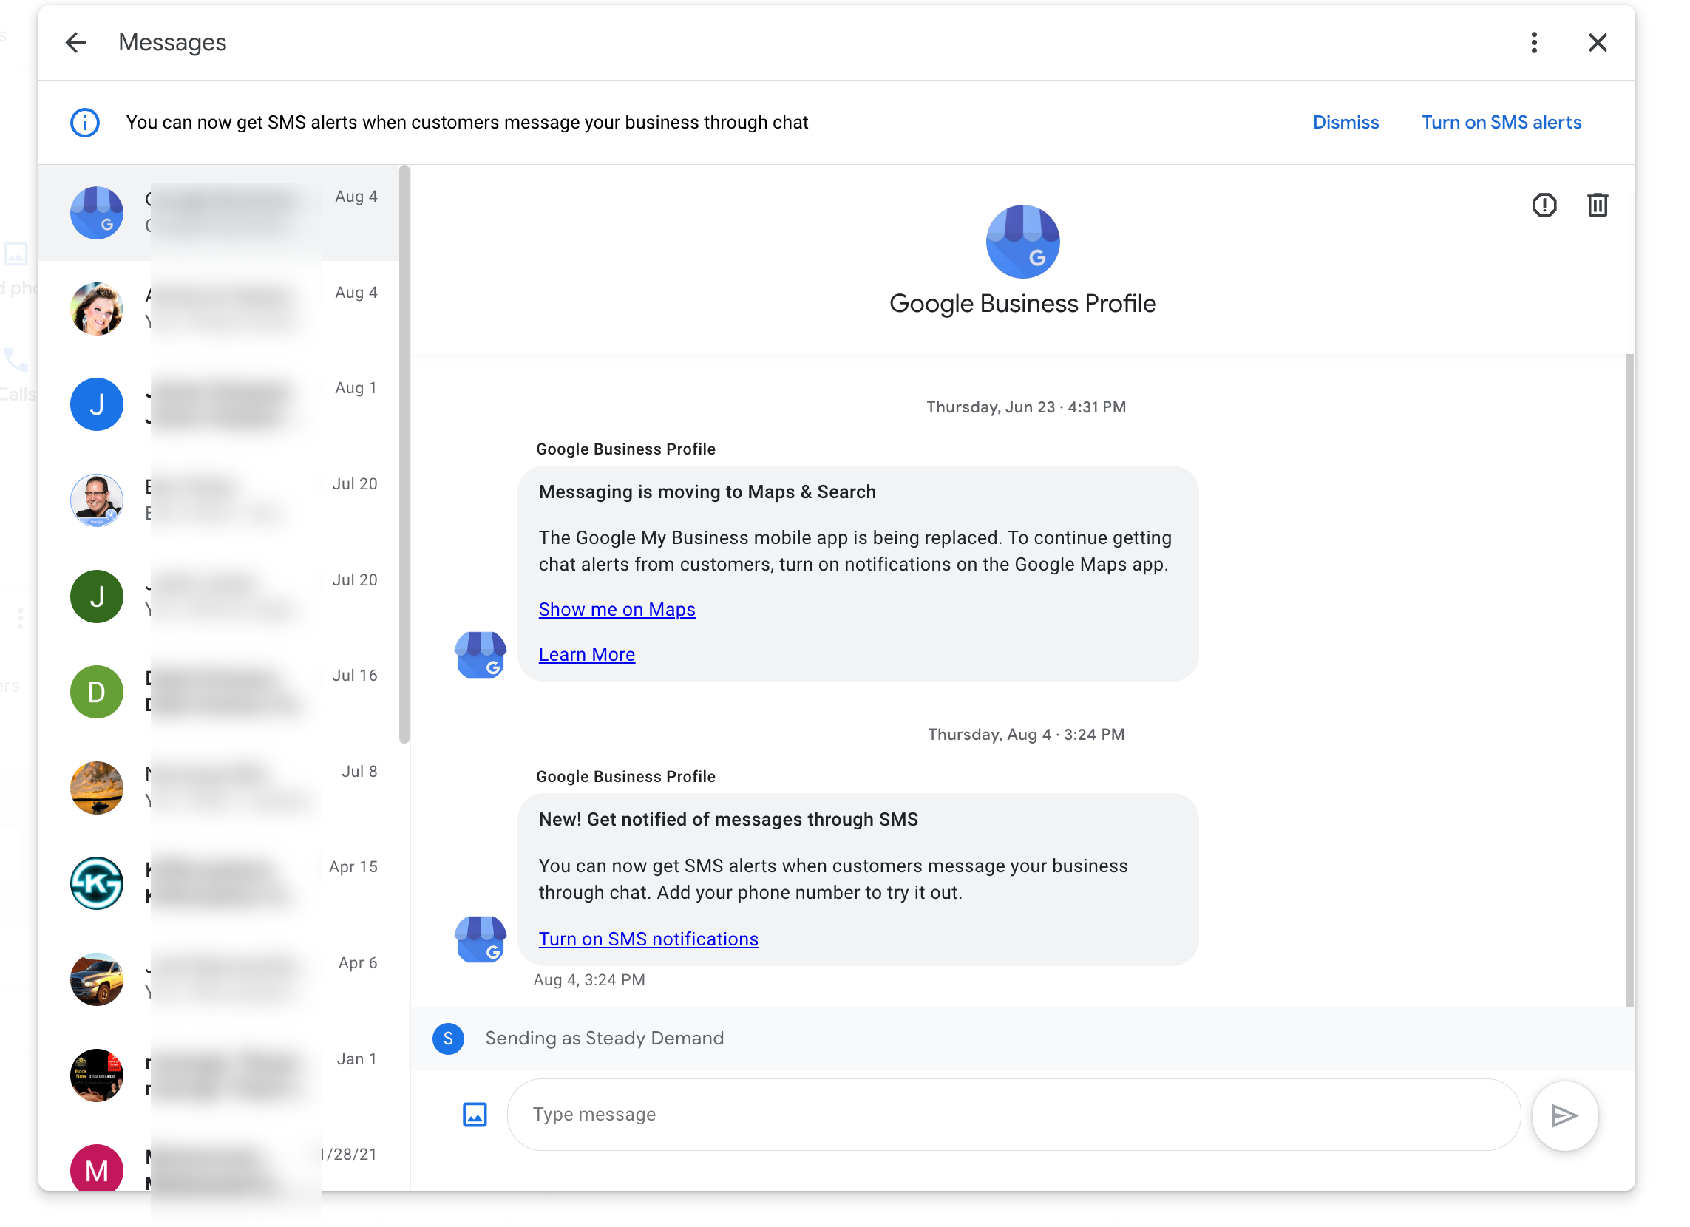The height and width of the screenshot is (1227, 1690).
Task: Open the Learn More link
Action: point(586,654)
